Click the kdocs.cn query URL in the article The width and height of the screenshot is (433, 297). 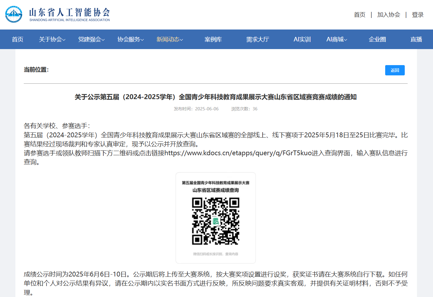click(x=238, y=153)
